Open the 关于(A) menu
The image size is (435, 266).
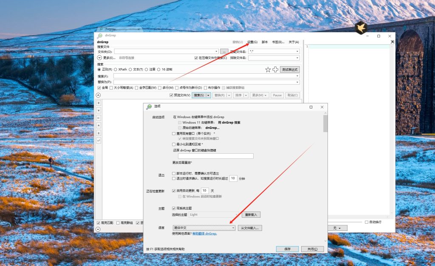click(x=294, y=42)
